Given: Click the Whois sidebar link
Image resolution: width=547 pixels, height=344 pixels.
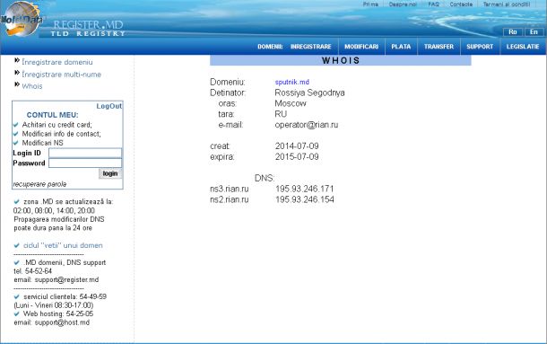Looking at the screenshot, I should click(x=32, y=86).
